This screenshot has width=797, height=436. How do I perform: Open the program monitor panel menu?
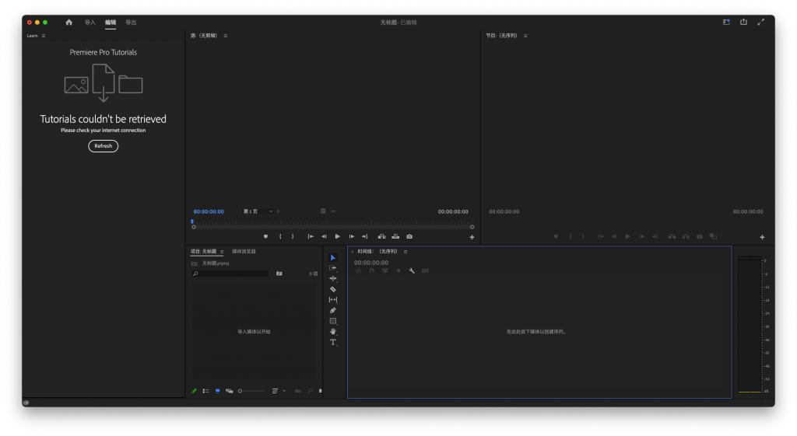[x=525, y=36]
